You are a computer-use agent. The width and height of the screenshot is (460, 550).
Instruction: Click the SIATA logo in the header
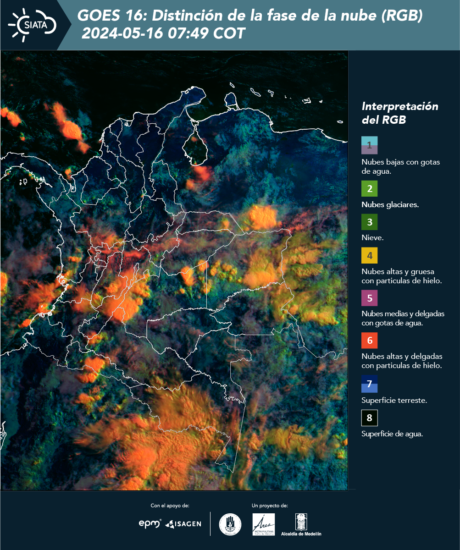tap(32, 25)
